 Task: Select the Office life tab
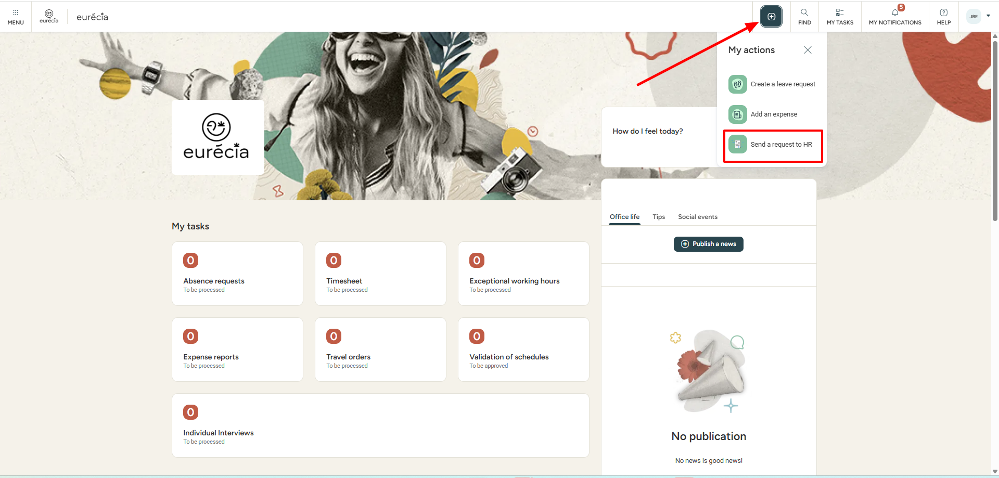tap(624, 217)
